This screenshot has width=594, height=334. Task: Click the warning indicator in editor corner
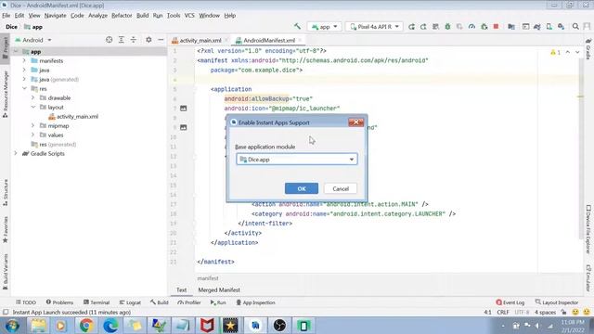point(555,52)
